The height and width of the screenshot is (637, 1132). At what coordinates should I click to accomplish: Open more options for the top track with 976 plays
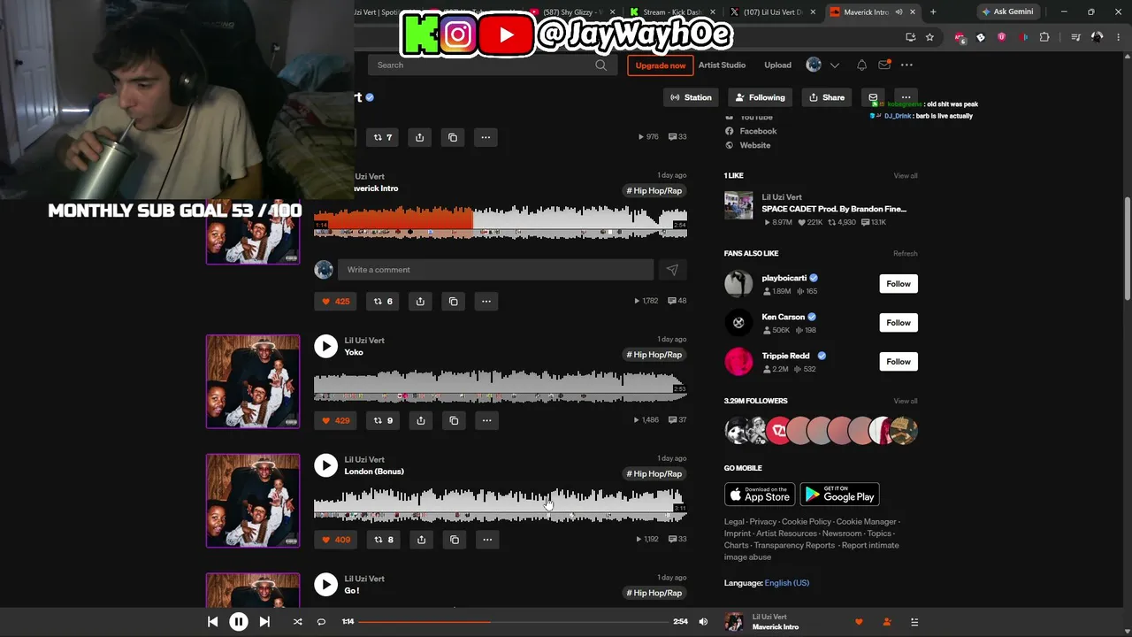[486, 137]
